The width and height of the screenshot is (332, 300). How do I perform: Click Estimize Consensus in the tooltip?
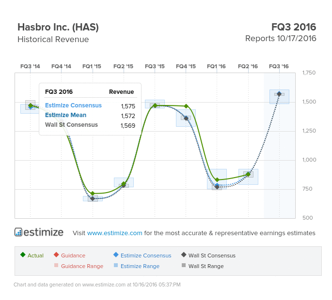[x=73, y=105]
